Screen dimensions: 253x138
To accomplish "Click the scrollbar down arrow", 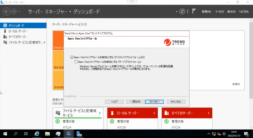I will click(x=251, y=128).
